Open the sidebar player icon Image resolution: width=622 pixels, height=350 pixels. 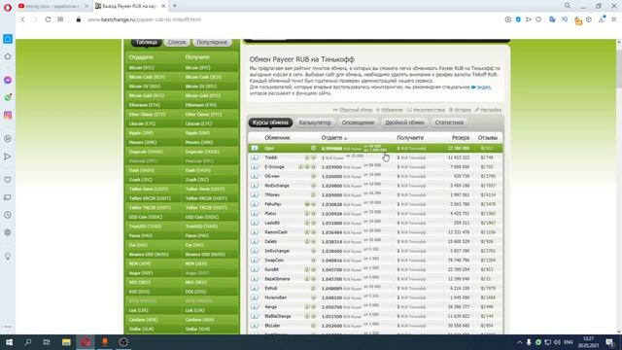8,139
